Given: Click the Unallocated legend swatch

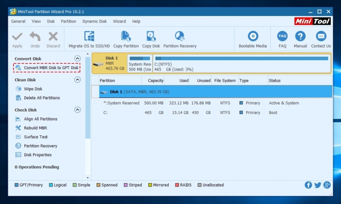Looking at the screenshot, I should (x=200, y=185).
